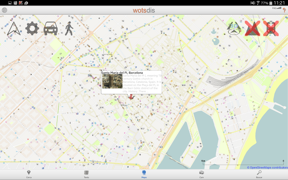This screenshot has width=288, height=180.
Task: Click the OpenStreetMaps contributors link
Action: 267,168
